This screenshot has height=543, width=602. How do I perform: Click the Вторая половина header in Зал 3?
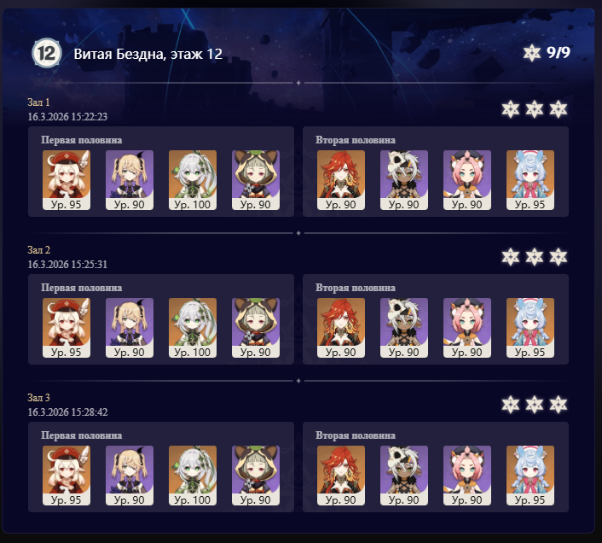[x=356, y=435]
